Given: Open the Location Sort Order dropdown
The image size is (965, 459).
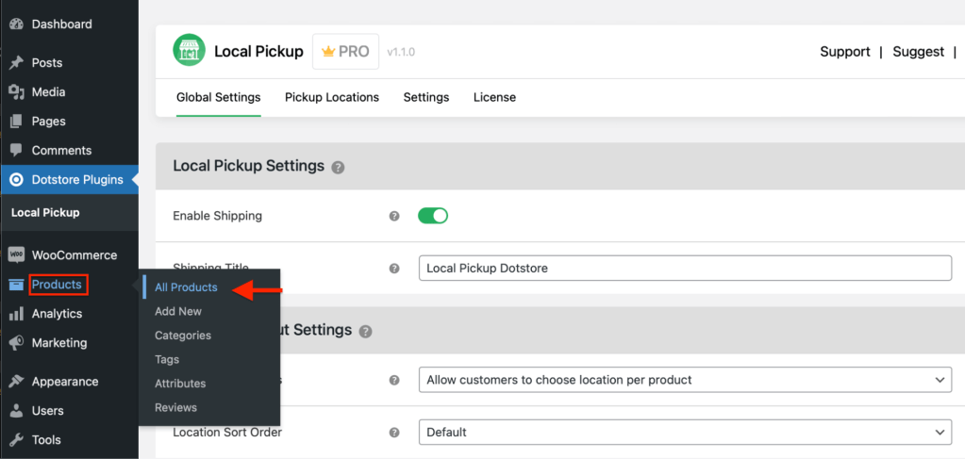Looking at the screenshot, I should [x=684, y=433].
